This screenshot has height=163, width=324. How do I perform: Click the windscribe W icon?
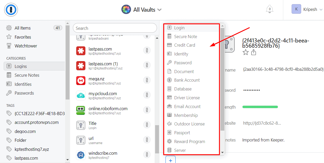[81, 155]
